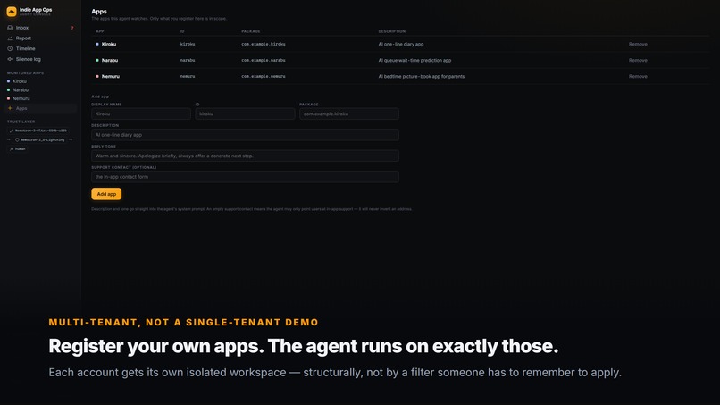Viewport: 720px width, 405px height.
Task: Click the Silence log icon
Action: (10, 59)
